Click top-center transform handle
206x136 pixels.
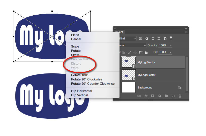[52, 11]
